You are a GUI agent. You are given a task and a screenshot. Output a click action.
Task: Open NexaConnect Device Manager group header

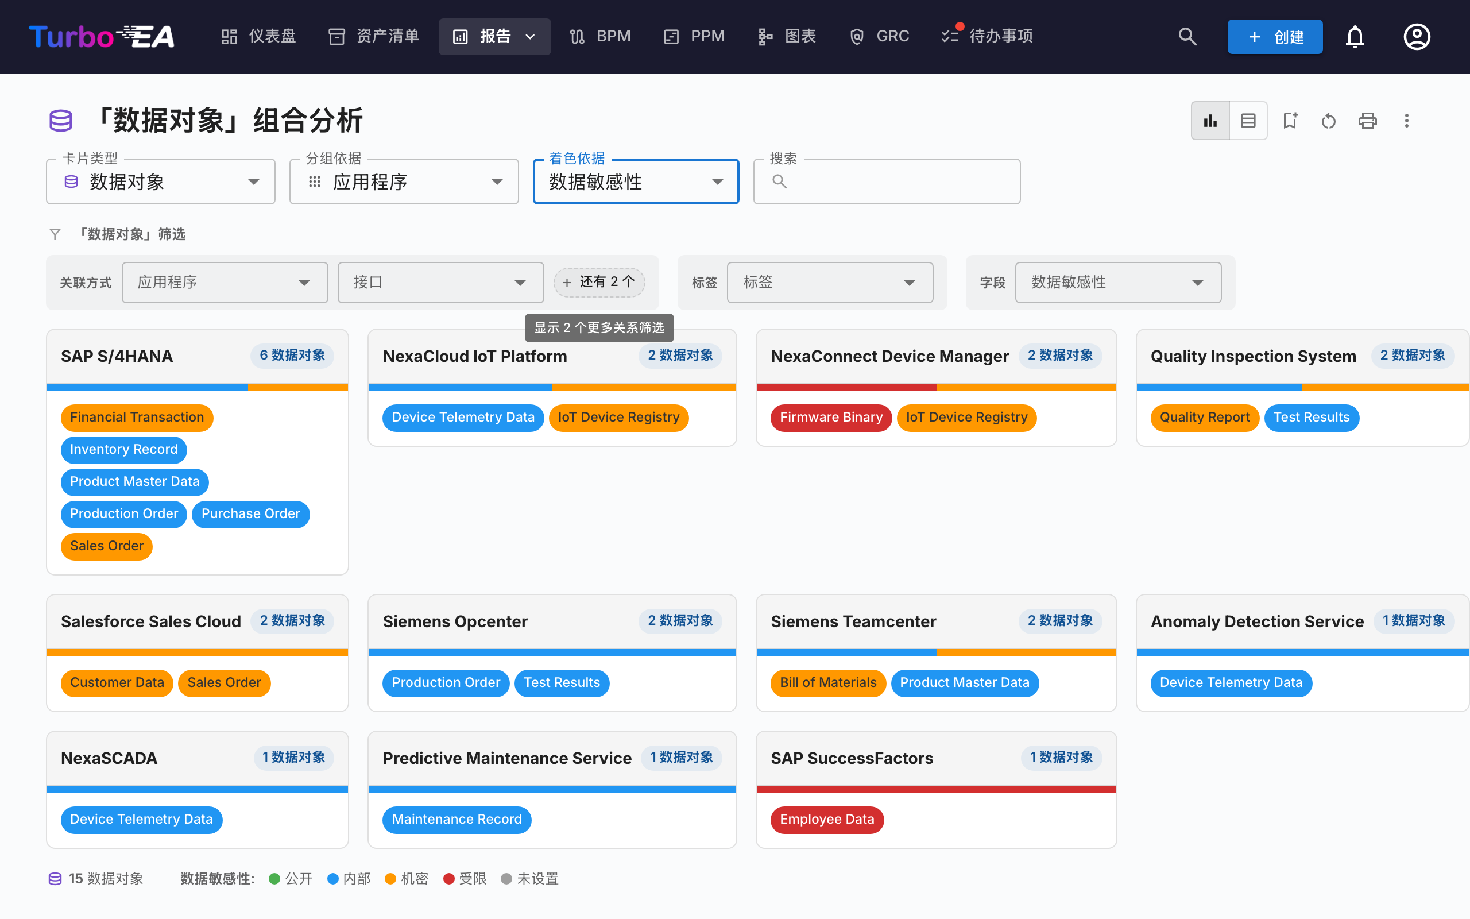(x=936, y=356)
